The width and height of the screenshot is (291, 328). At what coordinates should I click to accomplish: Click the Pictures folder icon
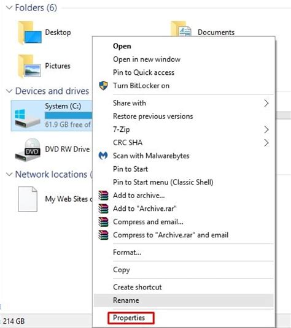[x=29, y=66]
